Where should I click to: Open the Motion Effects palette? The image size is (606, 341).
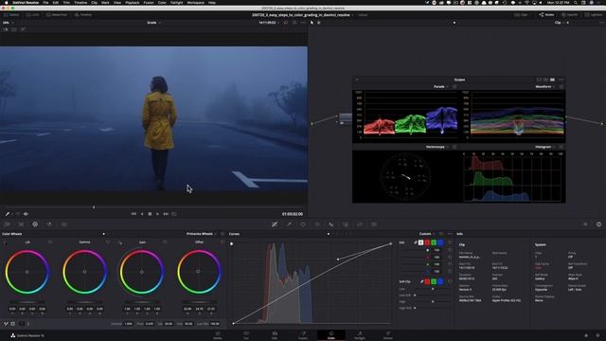tap(64, 224)
